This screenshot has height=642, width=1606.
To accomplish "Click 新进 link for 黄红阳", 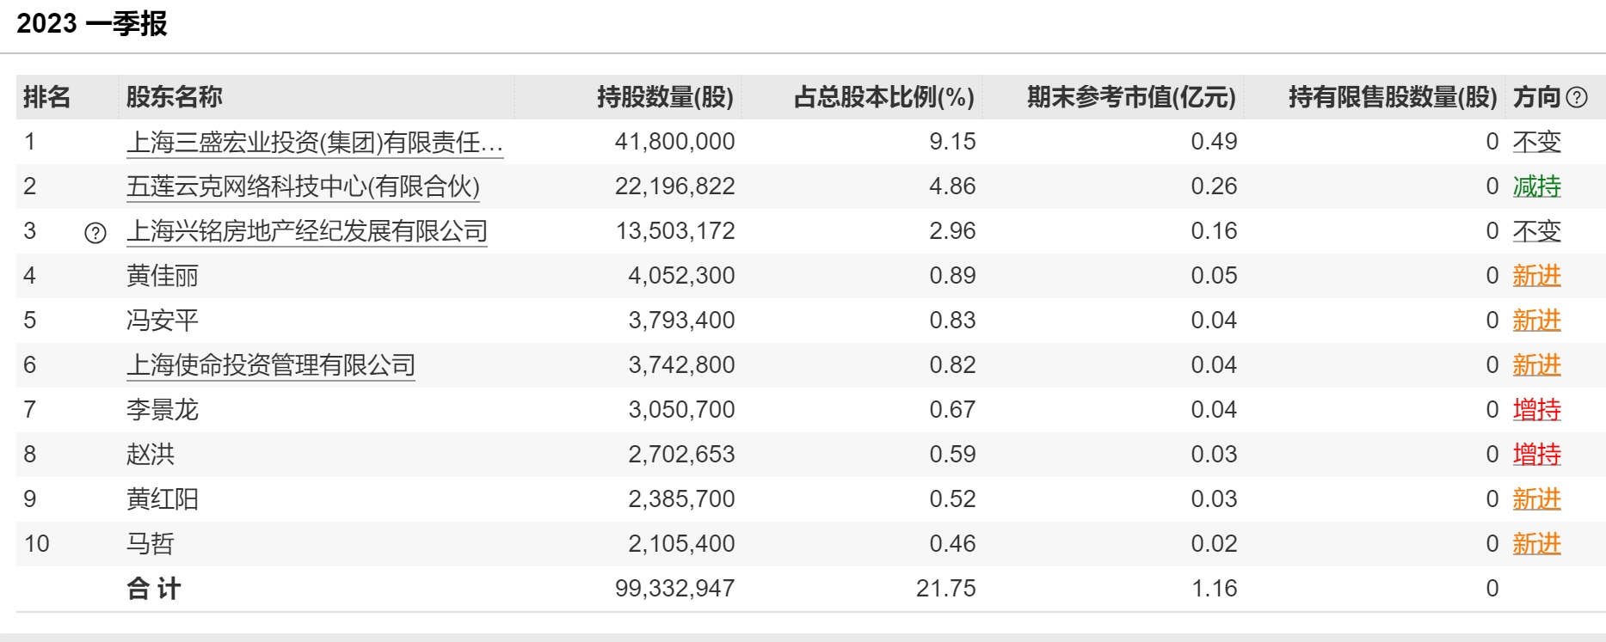I will click(1536, 499).
